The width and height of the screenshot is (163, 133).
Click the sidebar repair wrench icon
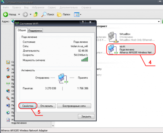(x=8, y=98)
